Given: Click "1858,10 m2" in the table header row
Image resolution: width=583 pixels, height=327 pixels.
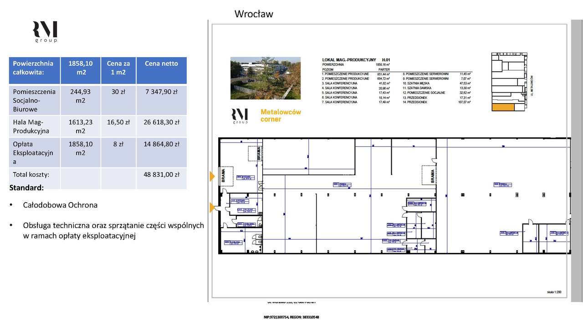Looking at the screenshot, I should pos(81,70).
